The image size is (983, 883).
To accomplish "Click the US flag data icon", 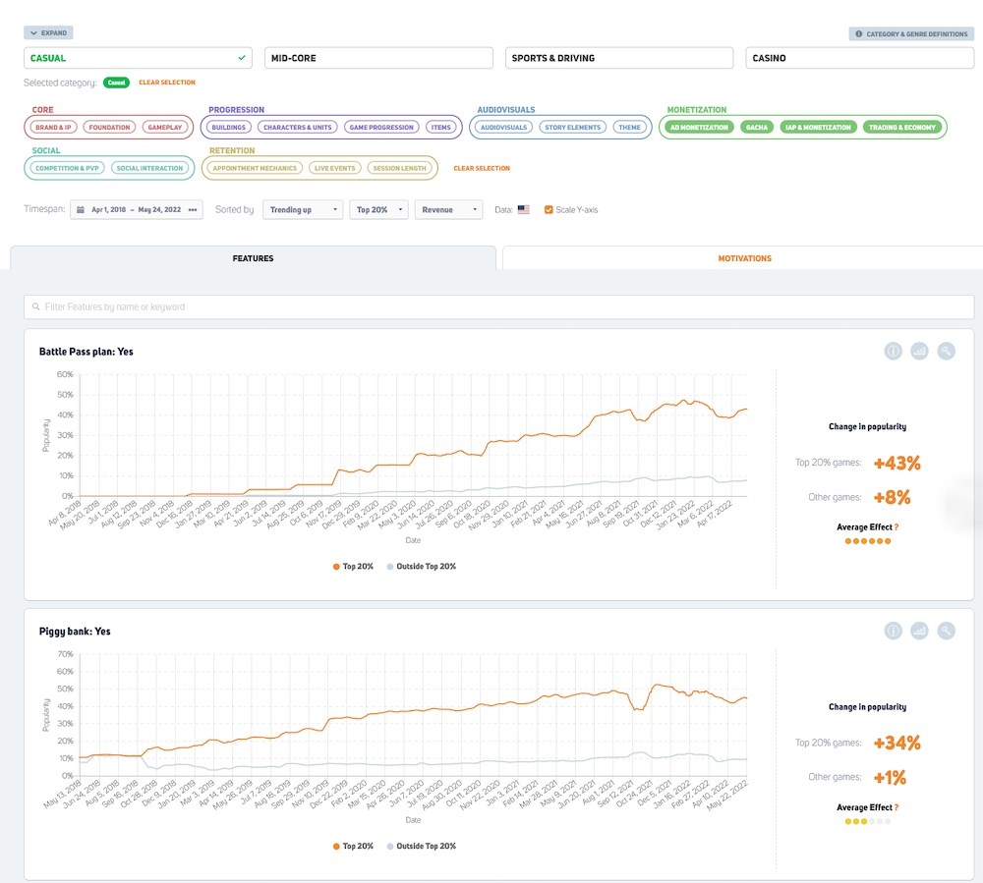I will (x=524, y=210).
